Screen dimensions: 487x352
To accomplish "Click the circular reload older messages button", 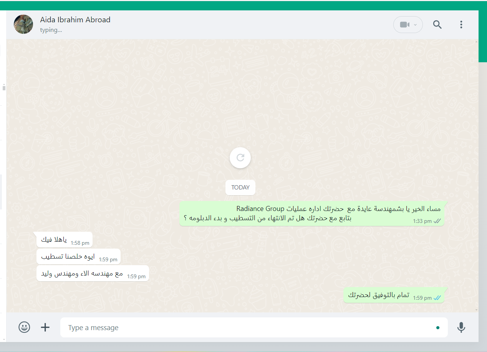I will click(x=240, y=158).
